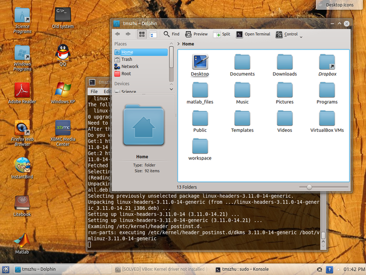Click the Home breadcrumb in location bar

tap(188, 44)
